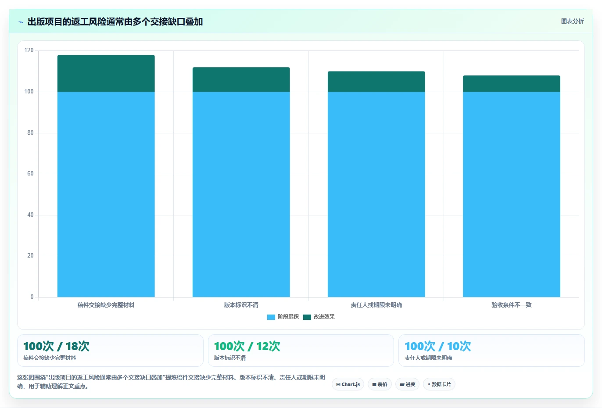Select the dark green segment above 稿件交接缺少完整材料

point(106,73)
